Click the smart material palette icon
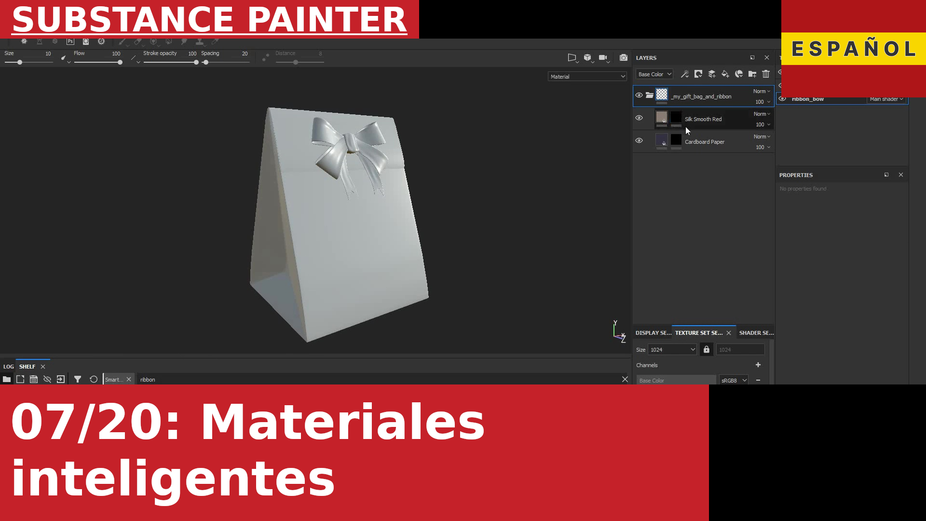Image resolution: width=926 pixels, height=521 pixels. coord(738,74)
